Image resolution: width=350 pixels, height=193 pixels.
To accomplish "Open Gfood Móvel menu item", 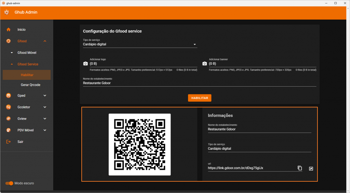I will tap(27, 53).
